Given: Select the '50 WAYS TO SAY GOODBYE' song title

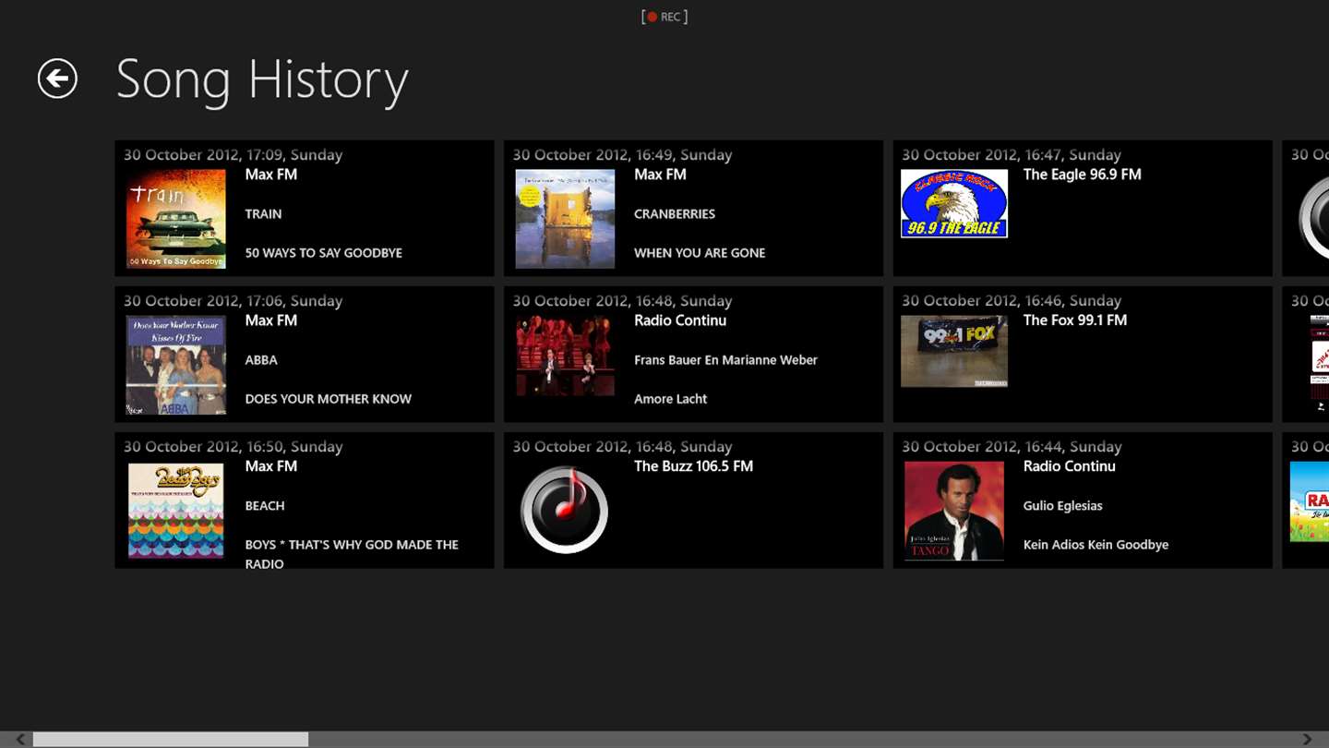Looking at the screenshot, I should click(x=323, y=253).
